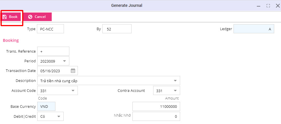Cancel the journal generation

[x=37, y=17]
